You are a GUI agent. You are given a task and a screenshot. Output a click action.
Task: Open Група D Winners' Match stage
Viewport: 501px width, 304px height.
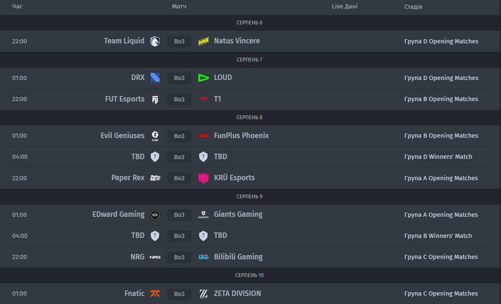click(438, 157)
